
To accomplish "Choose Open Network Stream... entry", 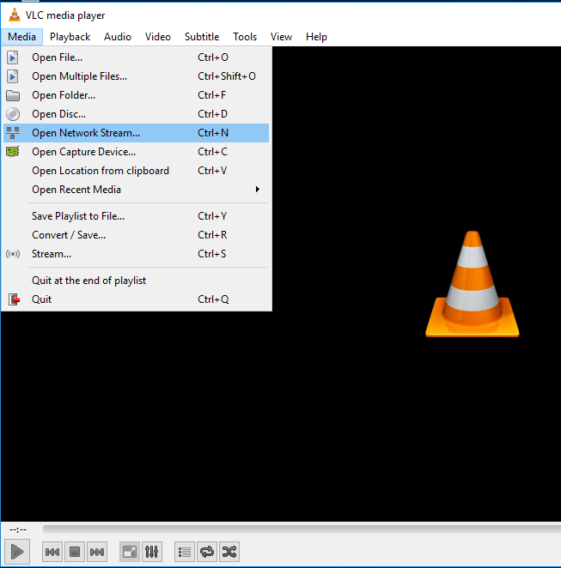I will [136, 133].
